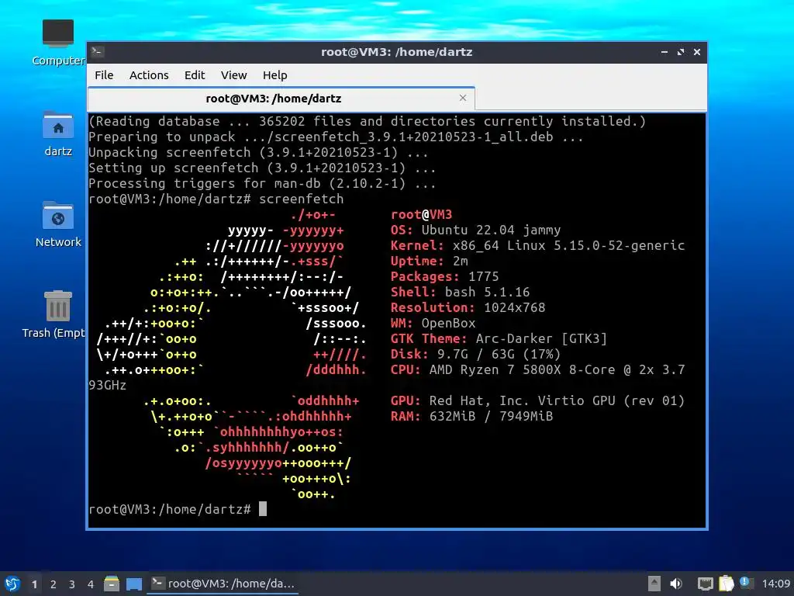Open the Actions menu in the terminal
Image resolution: width=794 pixels, height=596 pixels.
pyautogui.click(x=149, y=75)
